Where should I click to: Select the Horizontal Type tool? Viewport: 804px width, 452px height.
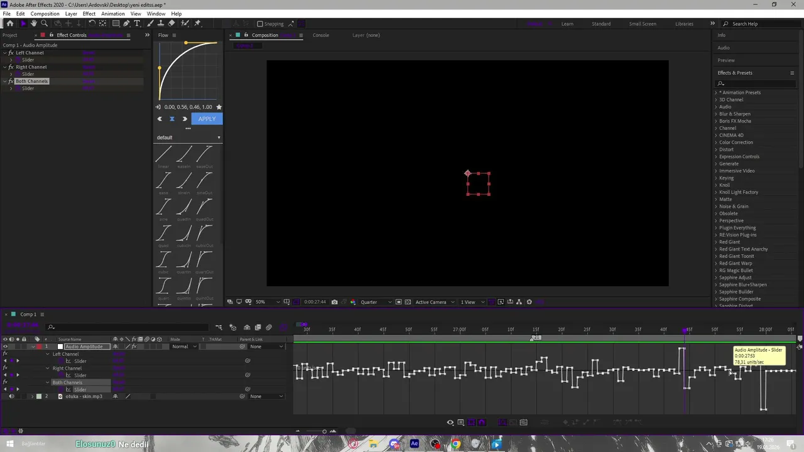coord(137,23)
